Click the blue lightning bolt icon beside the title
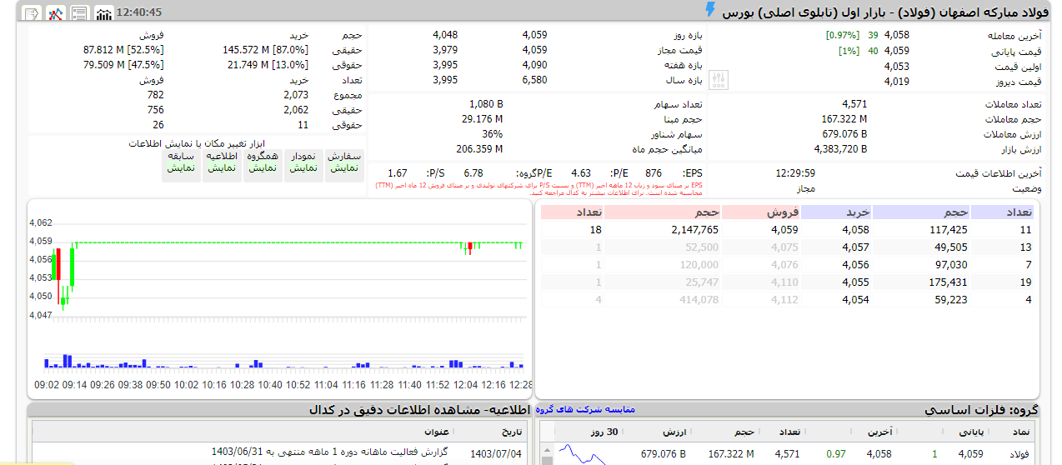This screenshot has height=465, width=1062. (x=709, y=10)
